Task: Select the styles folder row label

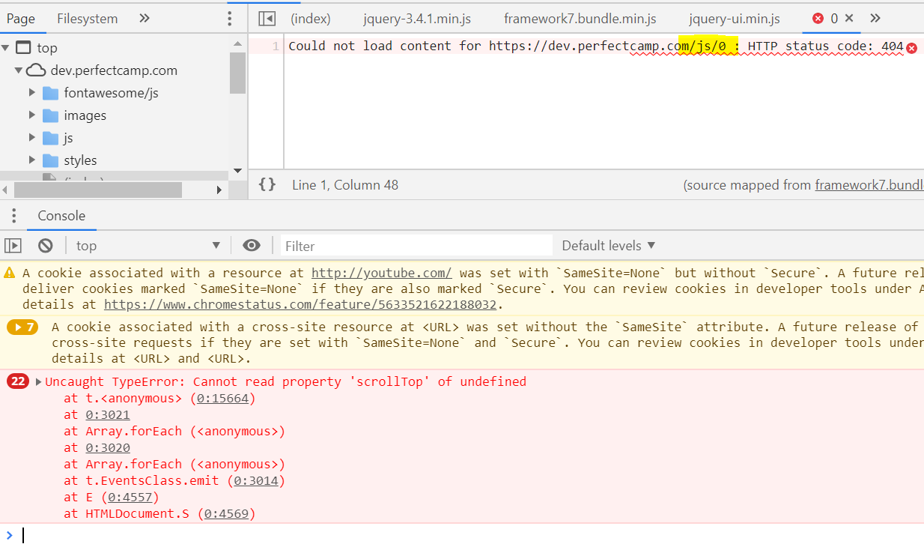Action: click(x=81, y=160)
